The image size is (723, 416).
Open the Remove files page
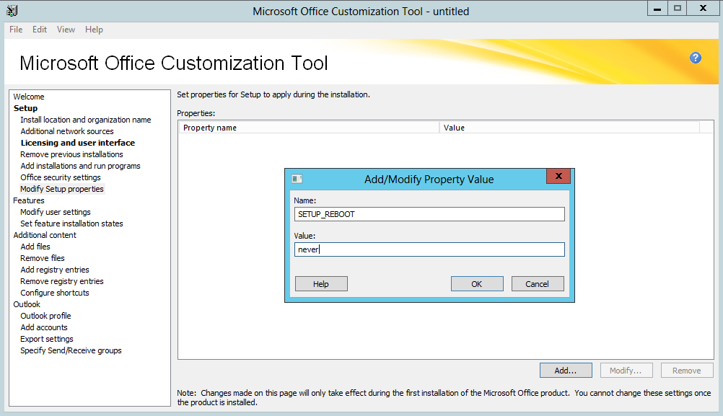tap(43, 258)
